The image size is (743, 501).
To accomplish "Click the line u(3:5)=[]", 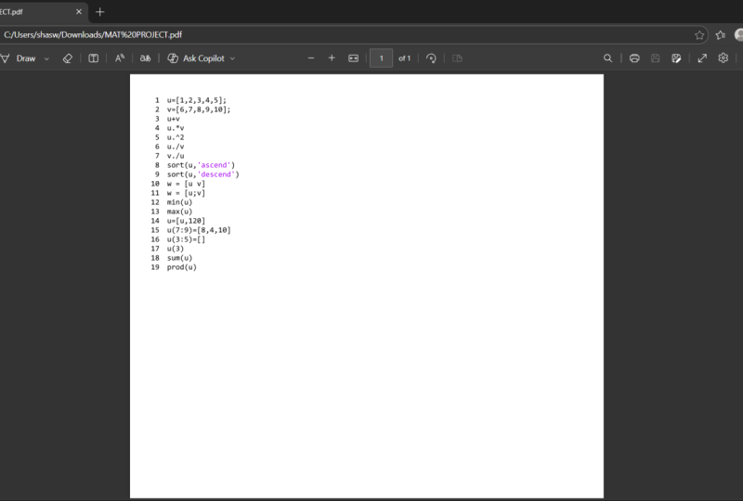I will coord(186,239).
